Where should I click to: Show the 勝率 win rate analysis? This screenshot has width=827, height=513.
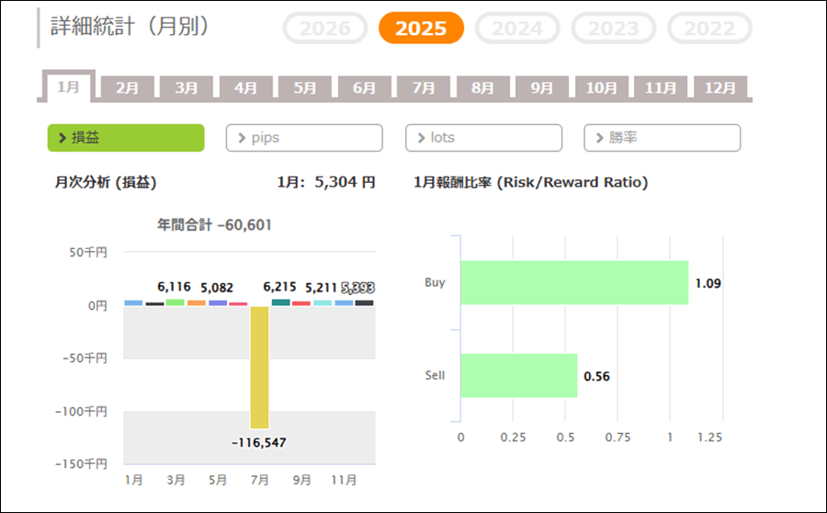pos(662,138)
